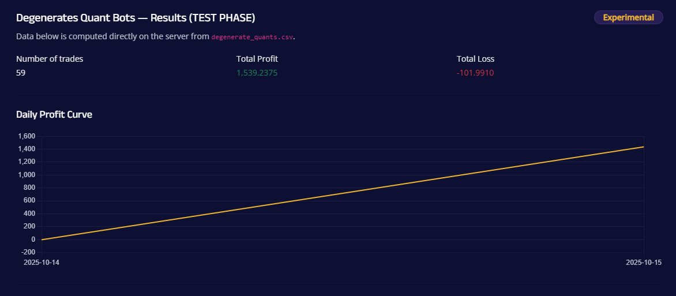676x296 pixels.
Task: Click the 800 y-axis tick label
Action: click(30, 188)
